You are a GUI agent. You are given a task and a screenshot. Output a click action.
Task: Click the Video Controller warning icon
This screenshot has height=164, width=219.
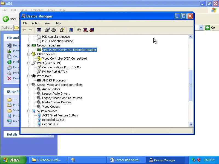click(39, 58)
